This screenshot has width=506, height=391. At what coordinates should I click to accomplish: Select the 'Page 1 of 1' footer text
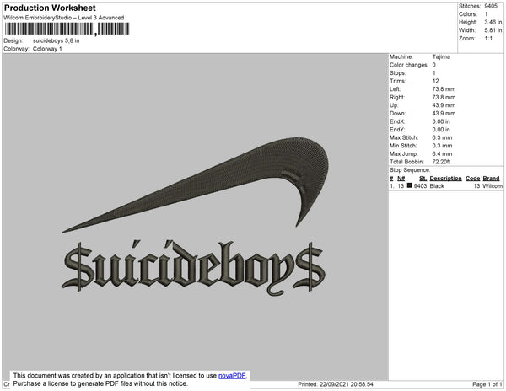487,384
